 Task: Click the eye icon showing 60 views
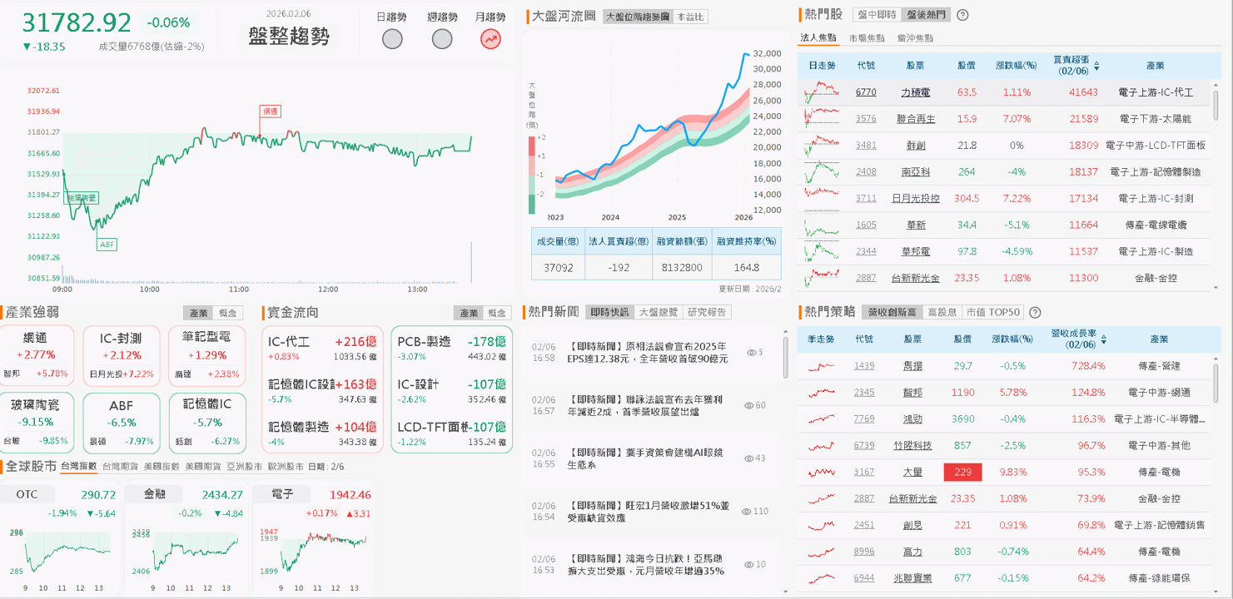pos(749,406)
